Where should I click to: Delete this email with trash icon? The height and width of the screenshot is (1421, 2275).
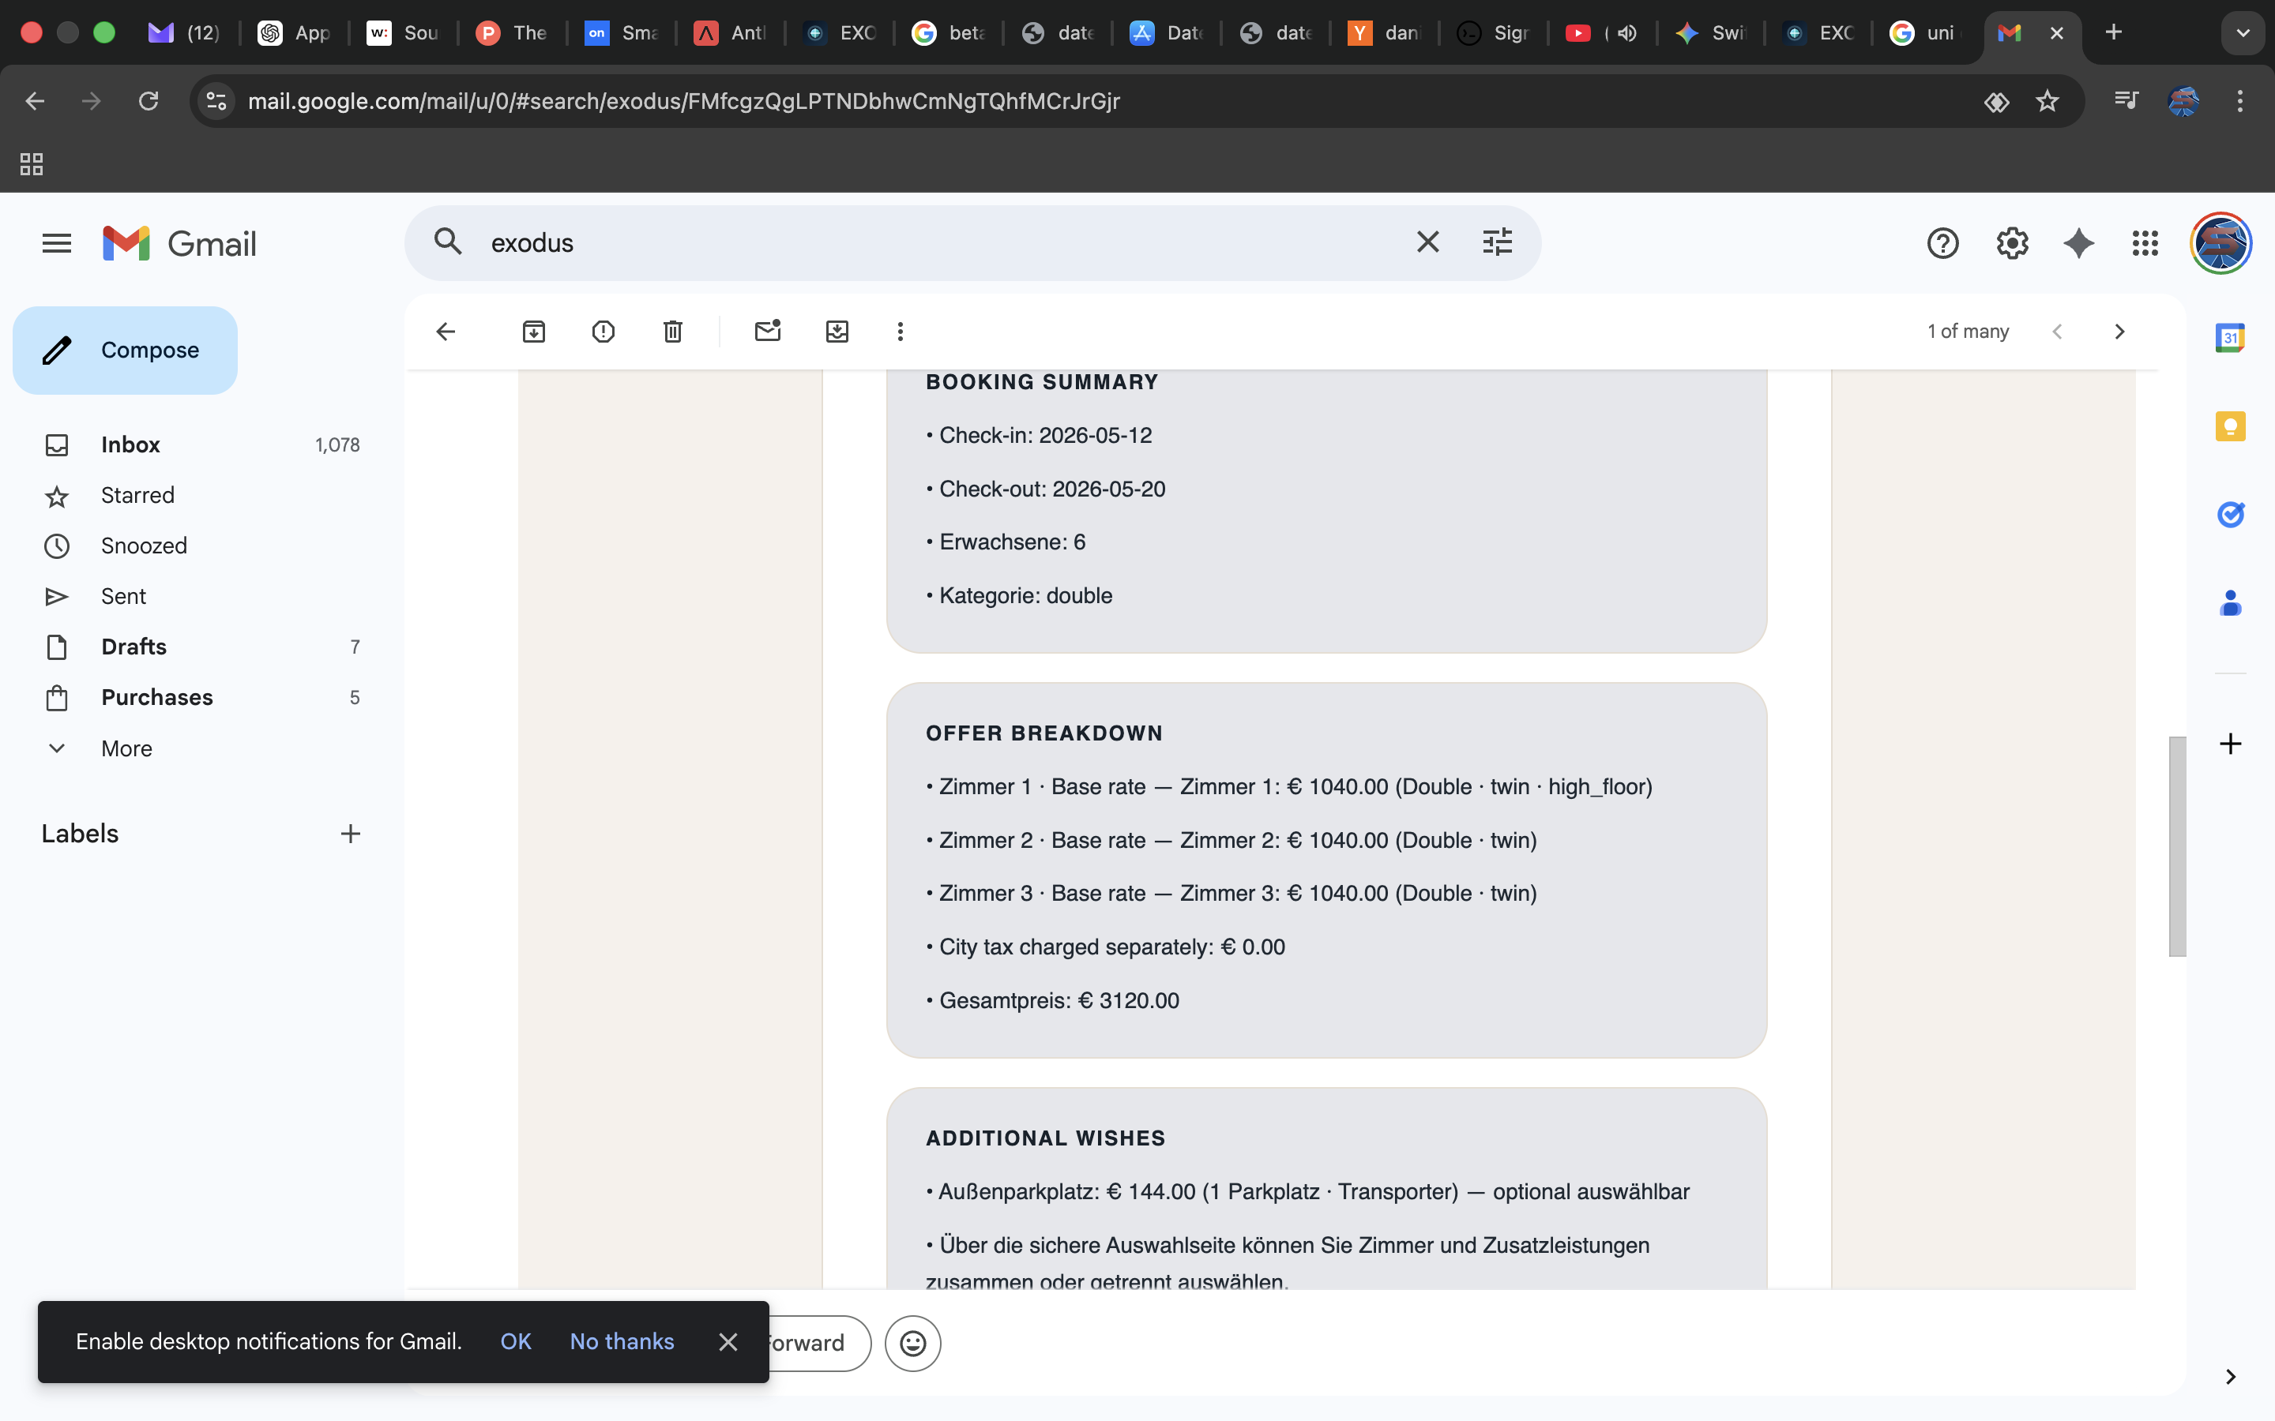click(x=673, y=331)
